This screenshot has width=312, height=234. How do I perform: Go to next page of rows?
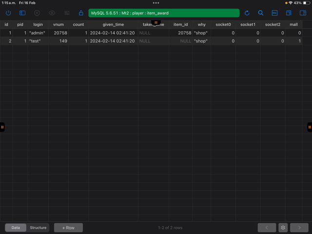pyautogui.click(x=299, y=228)
